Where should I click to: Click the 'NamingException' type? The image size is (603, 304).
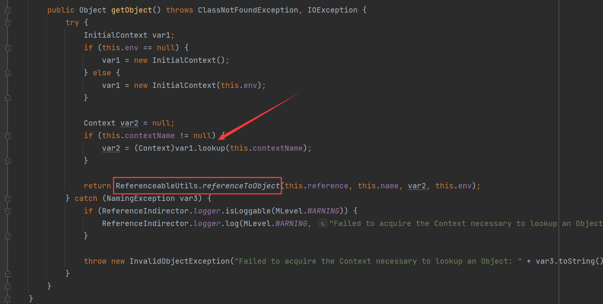141,199
